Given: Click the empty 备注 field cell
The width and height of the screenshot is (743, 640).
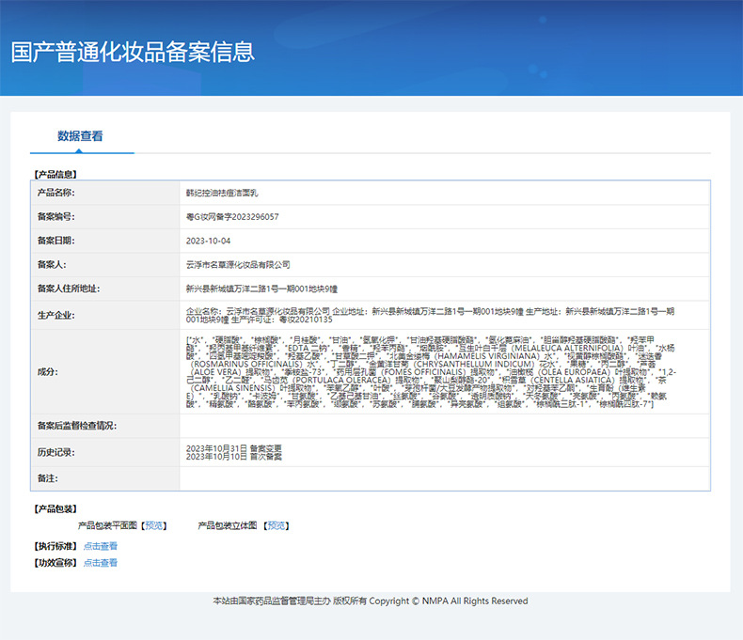Looking at the screenshot, I should pyautogui.click(x=445, y=478).
